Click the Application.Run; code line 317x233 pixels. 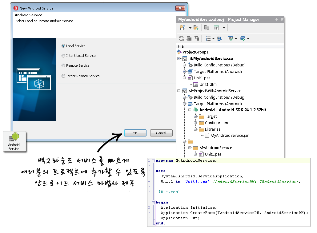tap(180, 218)
